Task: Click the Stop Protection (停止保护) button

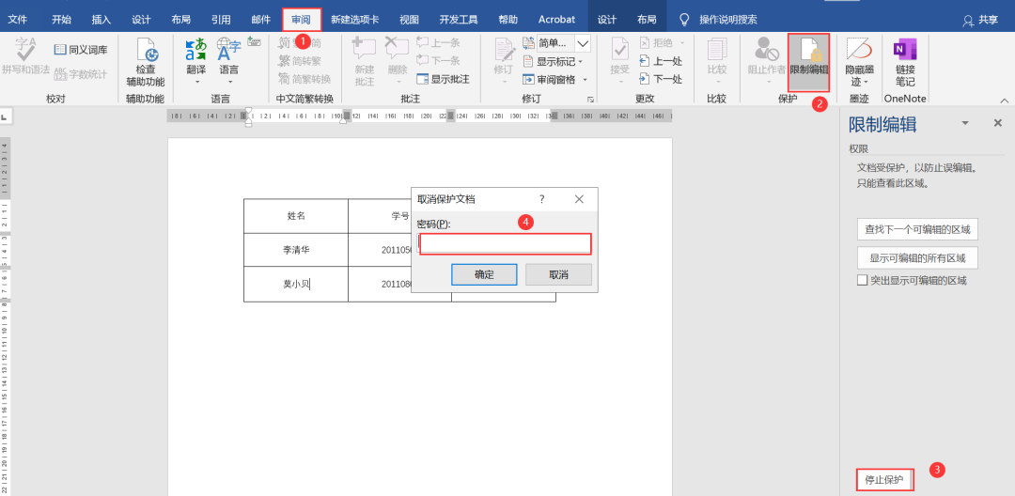Action: point(884,480)
